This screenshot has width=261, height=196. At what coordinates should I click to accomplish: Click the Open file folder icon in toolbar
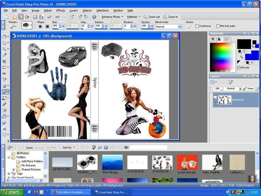pyautogui.click(x=15, y=17)
